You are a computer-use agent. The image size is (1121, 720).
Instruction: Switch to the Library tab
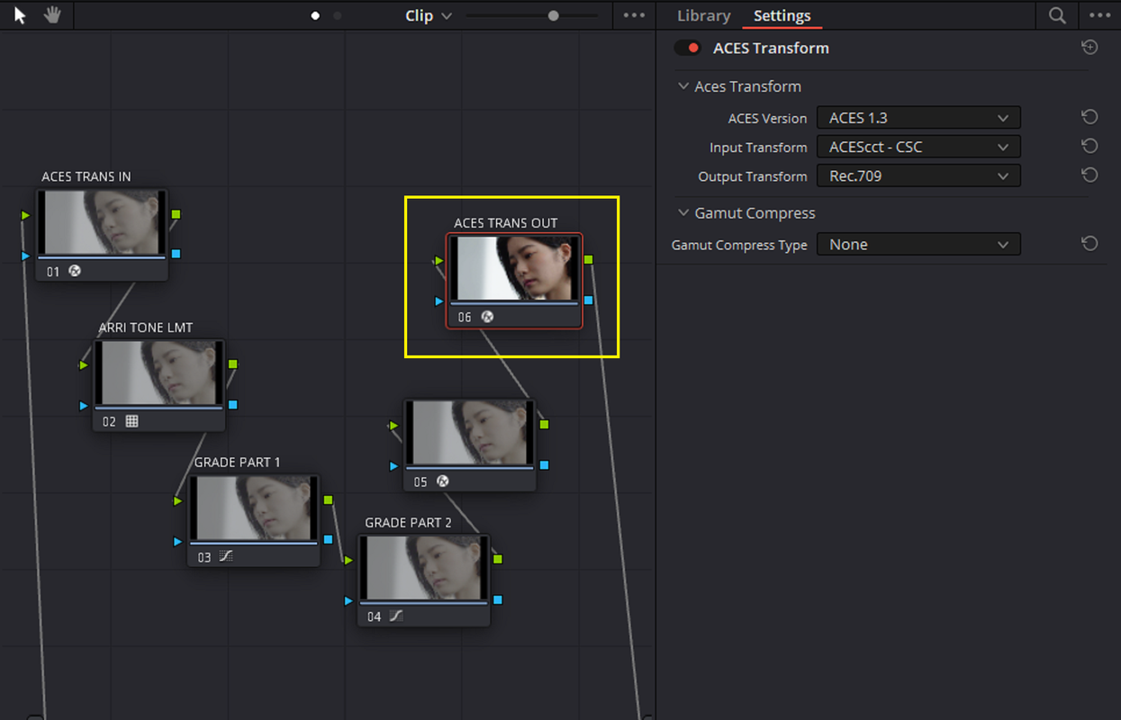[x=703, y=15]
